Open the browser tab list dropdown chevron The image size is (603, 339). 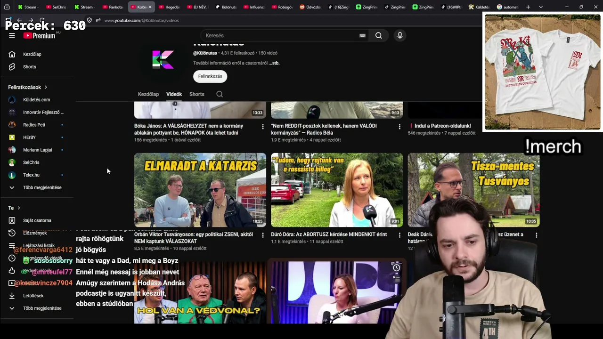tap(541, 7)
